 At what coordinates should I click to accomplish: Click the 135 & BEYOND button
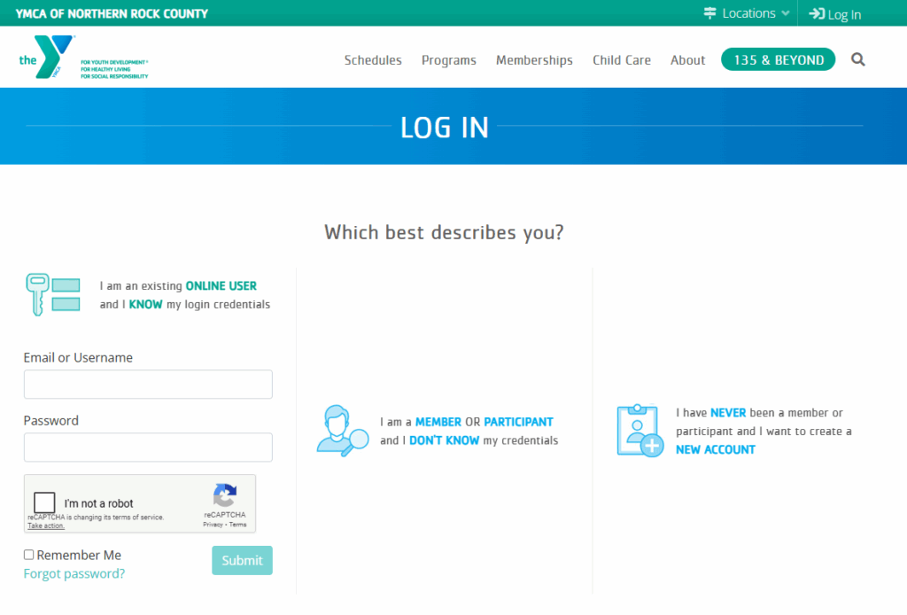[x=779, y=59]
